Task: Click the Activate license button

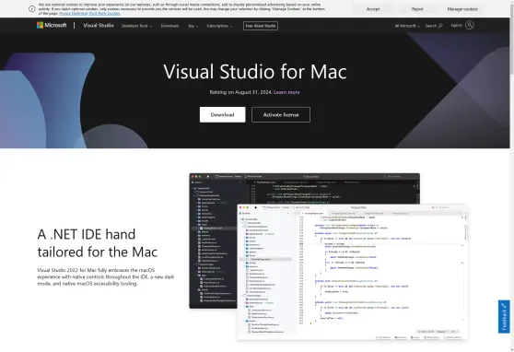Action: pos(281,114)
